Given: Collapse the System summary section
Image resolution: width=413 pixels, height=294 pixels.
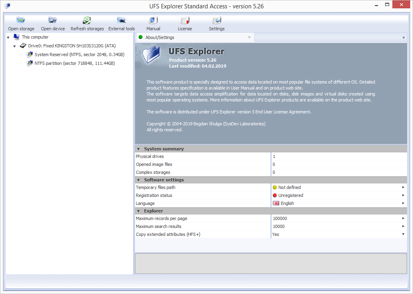Looking at the screenshot, I should [139, 149].
